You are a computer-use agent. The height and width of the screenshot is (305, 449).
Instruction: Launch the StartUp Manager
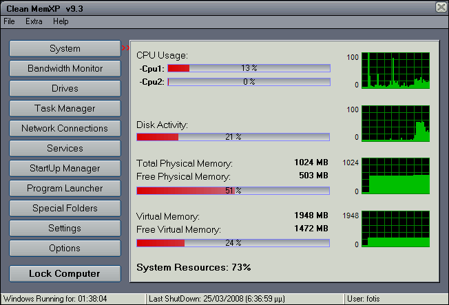pyautogui.click(x=65, y=168)
